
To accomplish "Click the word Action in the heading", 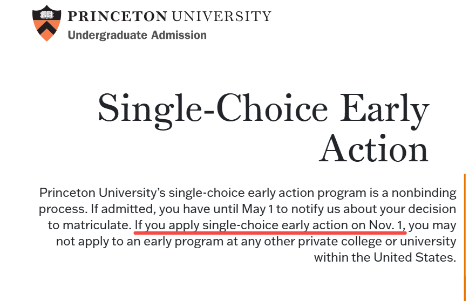I will (374, 148).
